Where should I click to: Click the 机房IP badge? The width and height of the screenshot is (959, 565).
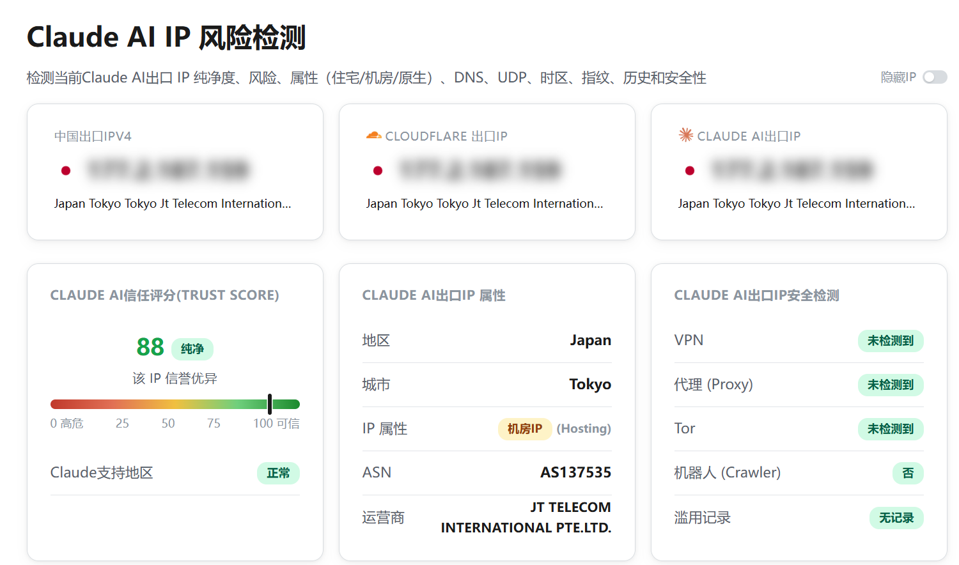click(525, 428)
